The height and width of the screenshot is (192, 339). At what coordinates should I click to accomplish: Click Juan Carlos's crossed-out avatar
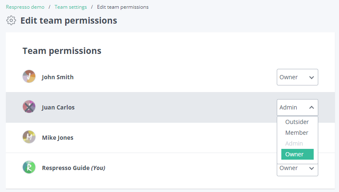29,107
